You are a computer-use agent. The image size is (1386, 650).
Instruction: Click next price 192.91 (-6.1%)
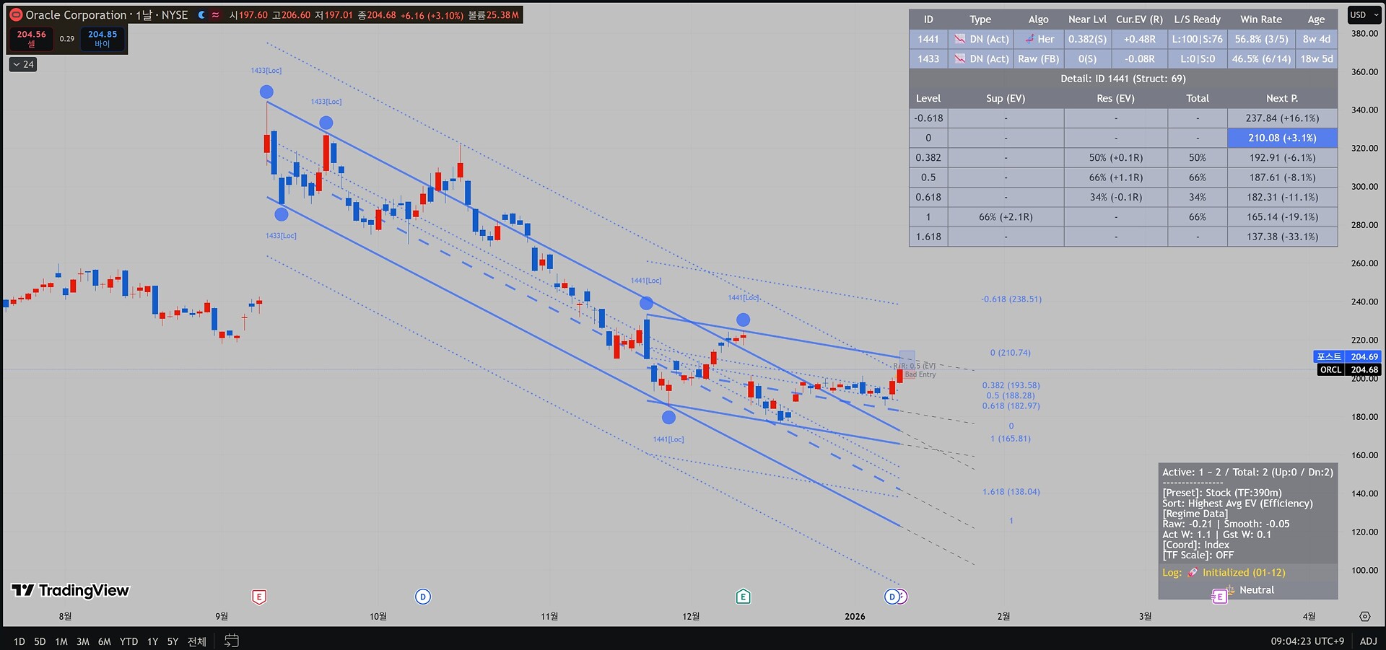pos(1282,158)
